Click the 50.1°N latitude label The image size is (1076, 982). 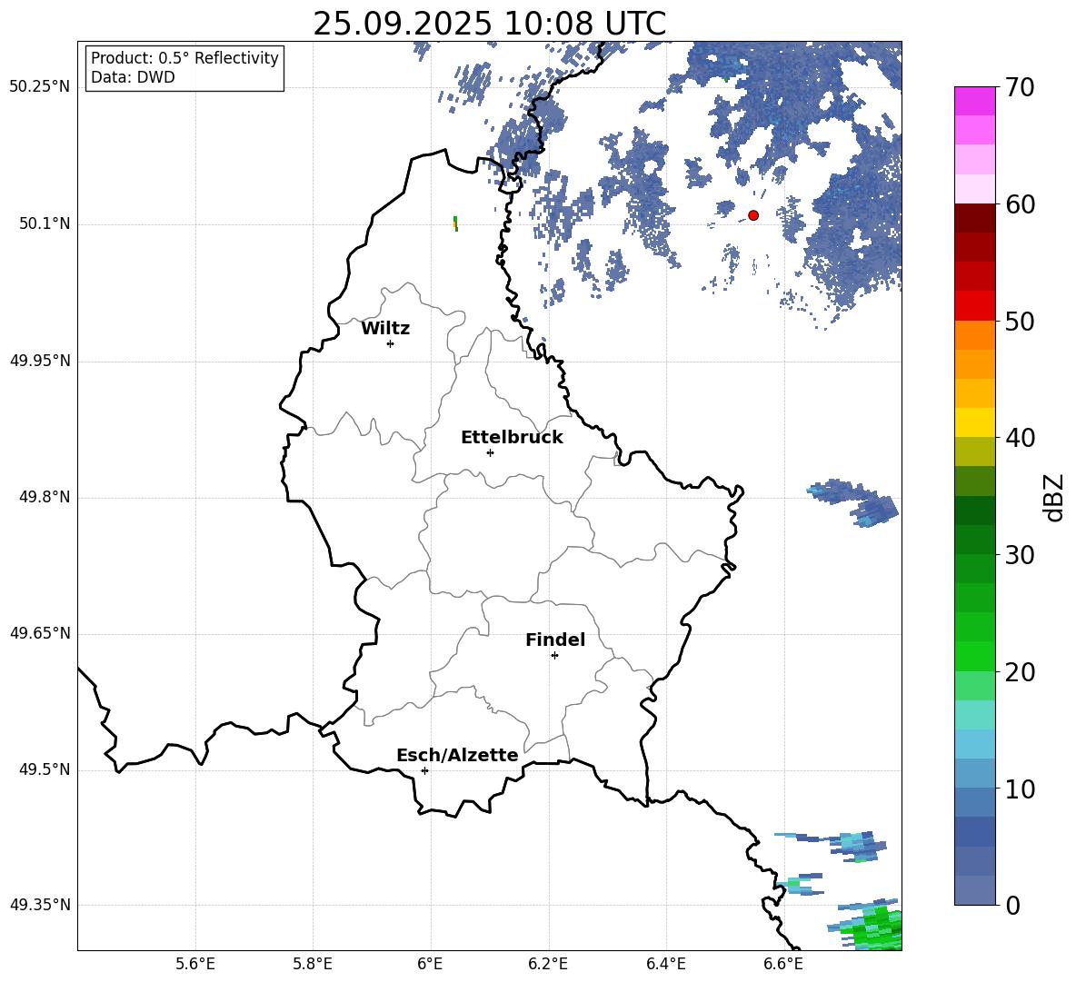coord(45,224)
